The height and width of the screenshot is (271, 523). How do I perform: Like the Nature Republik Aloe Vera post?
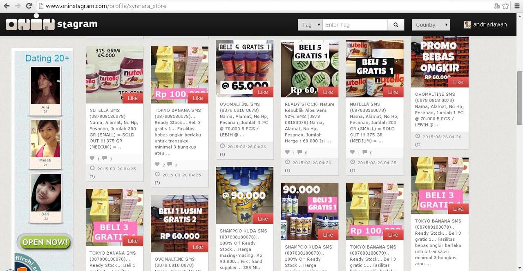coord(328,92)
